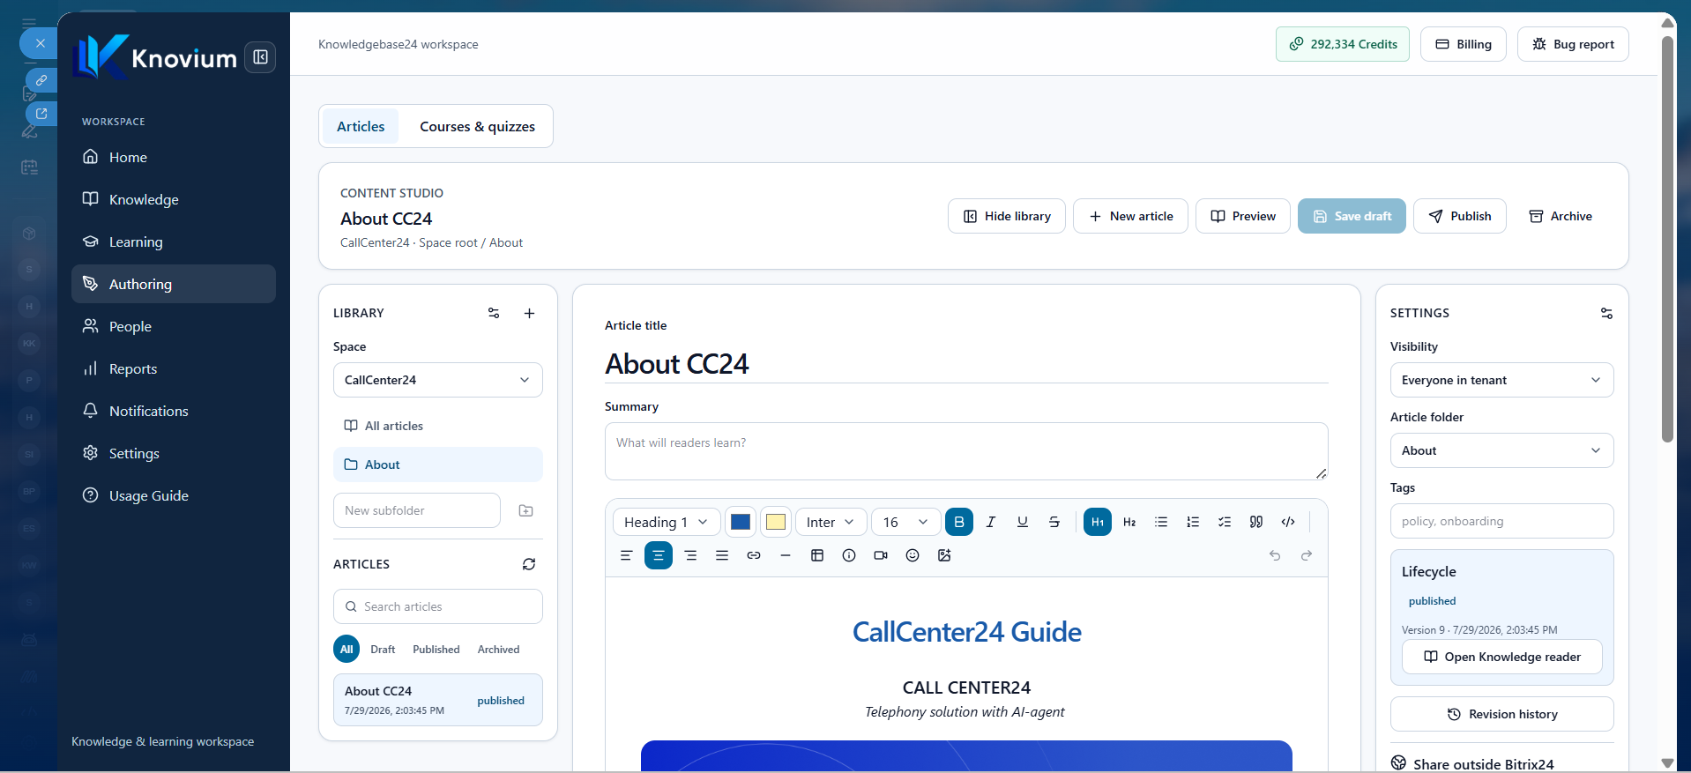Archive the current article
This screenshot has width=1691, height=773.
point(1561,216)
